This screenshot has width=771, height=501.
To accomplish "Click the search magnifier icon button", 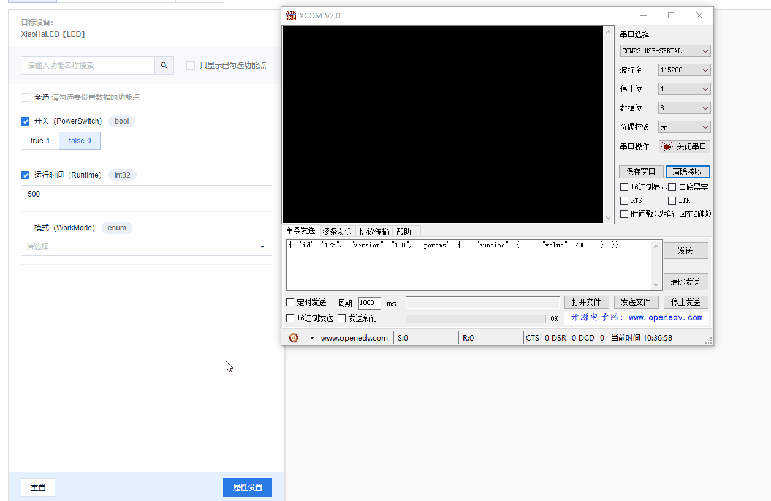I will tap(164, 66).
